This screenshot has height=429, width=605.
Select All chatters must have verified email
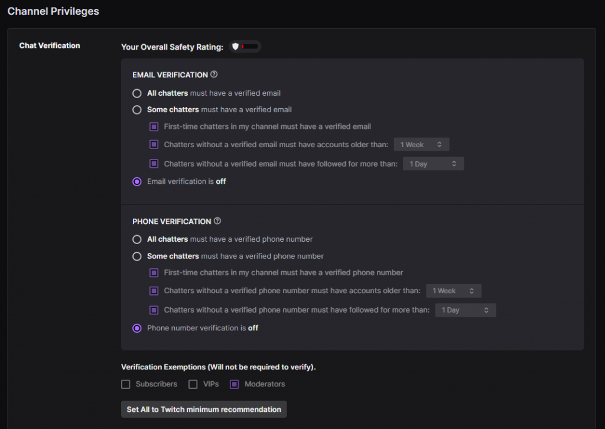tap(137, 93)
